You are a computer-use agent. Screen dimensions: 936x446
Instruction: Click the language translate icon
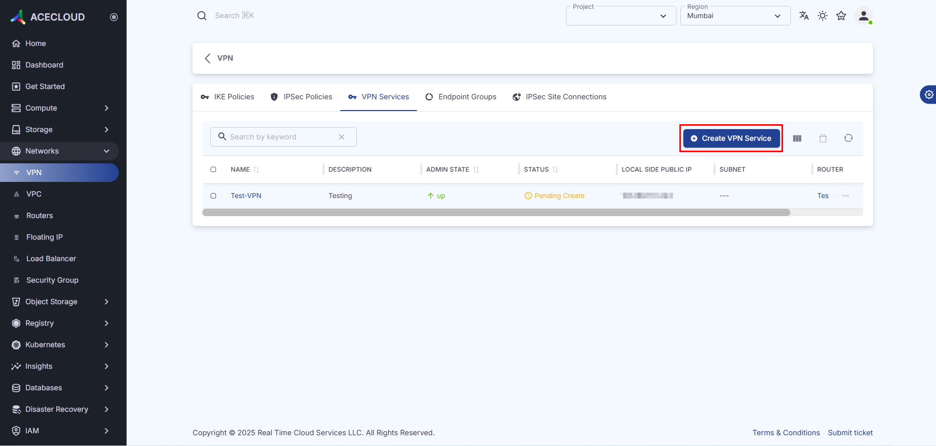[x=804, y=16]
